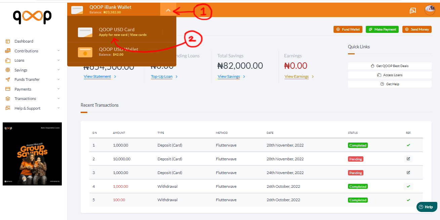
Task: Click the AMOUNT column header
Action: [119, 133]
